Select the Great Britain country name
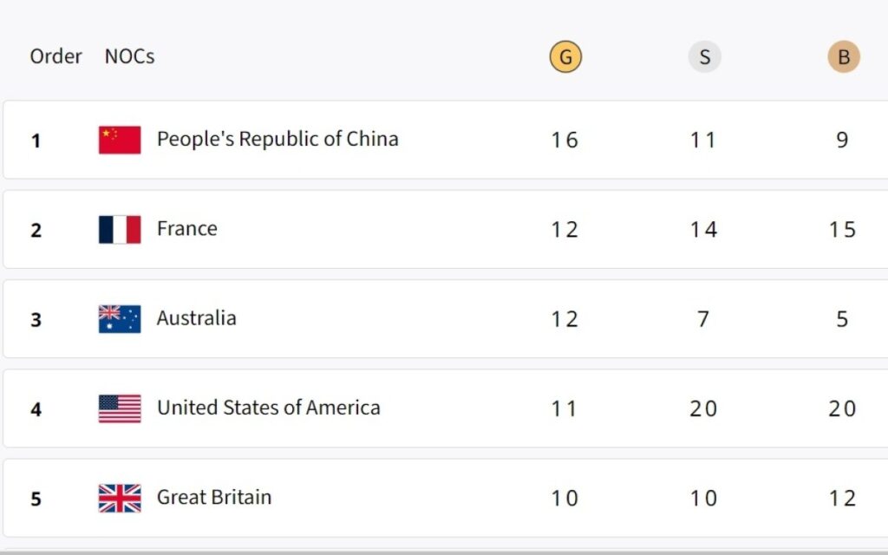888x555 pixels. coord(214,498)
